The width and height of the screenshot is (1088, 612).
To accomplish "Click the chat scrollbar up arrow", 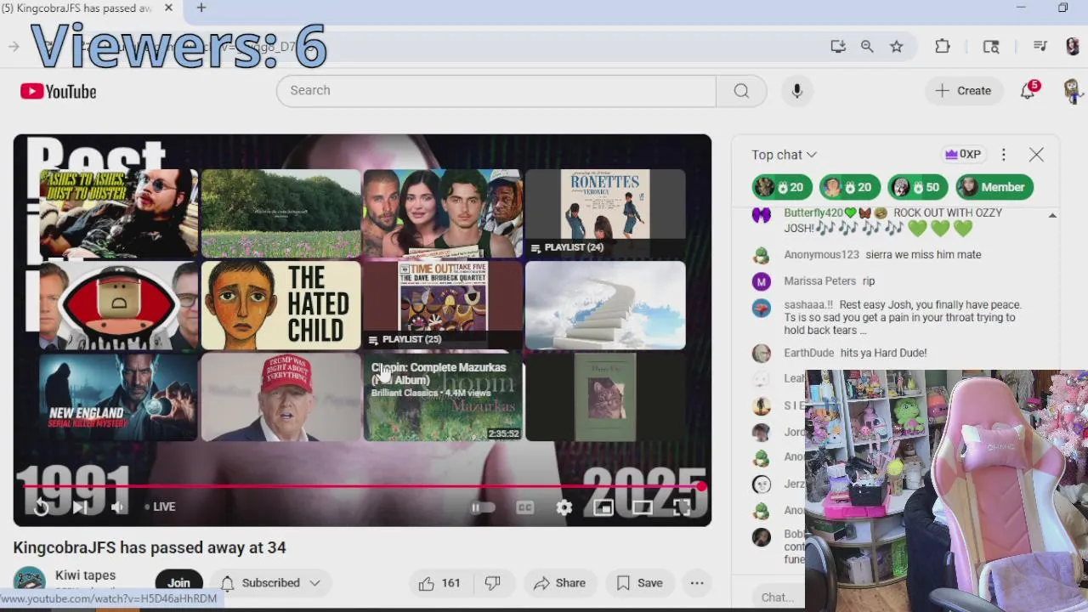I will [1052, 216].
